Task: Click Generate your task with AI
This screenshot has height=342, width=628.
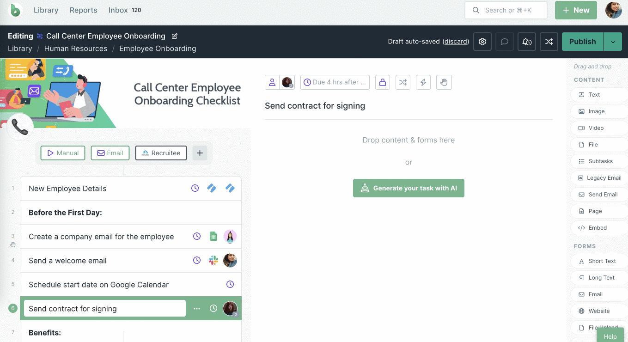Action: 409,188
